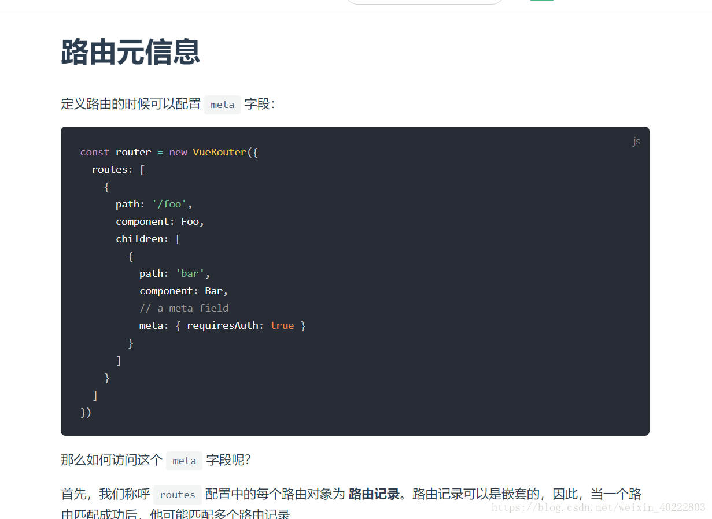Click the text 定义路由的时候可以配置

click(x=131, y=105)
